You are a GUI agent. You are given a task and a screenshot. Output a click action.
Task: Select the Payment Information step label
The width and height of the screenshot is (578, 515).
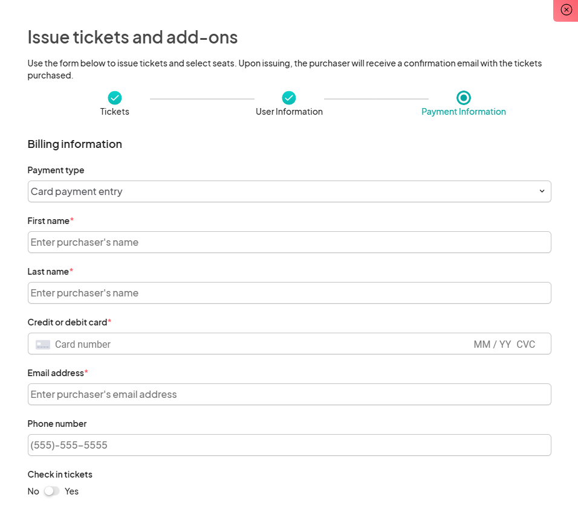click(464, 112)
